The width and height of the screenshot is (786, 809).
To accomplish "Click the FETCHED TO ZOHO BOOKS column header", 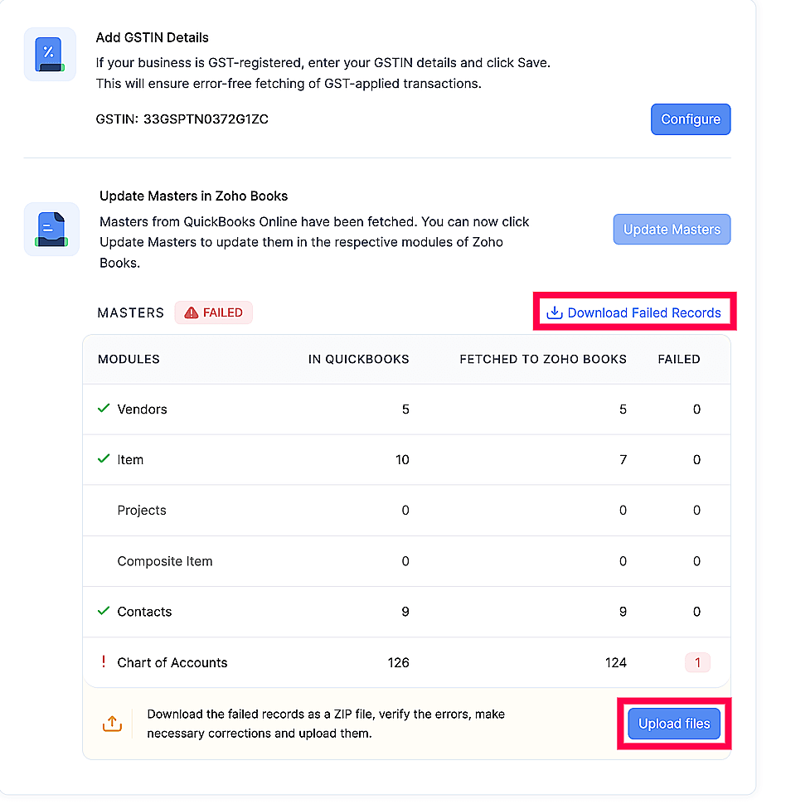I will tap(543, 359).
